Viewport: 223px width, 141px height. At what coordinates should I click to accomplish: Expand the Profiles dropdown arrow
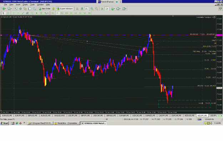coord(11,9)
